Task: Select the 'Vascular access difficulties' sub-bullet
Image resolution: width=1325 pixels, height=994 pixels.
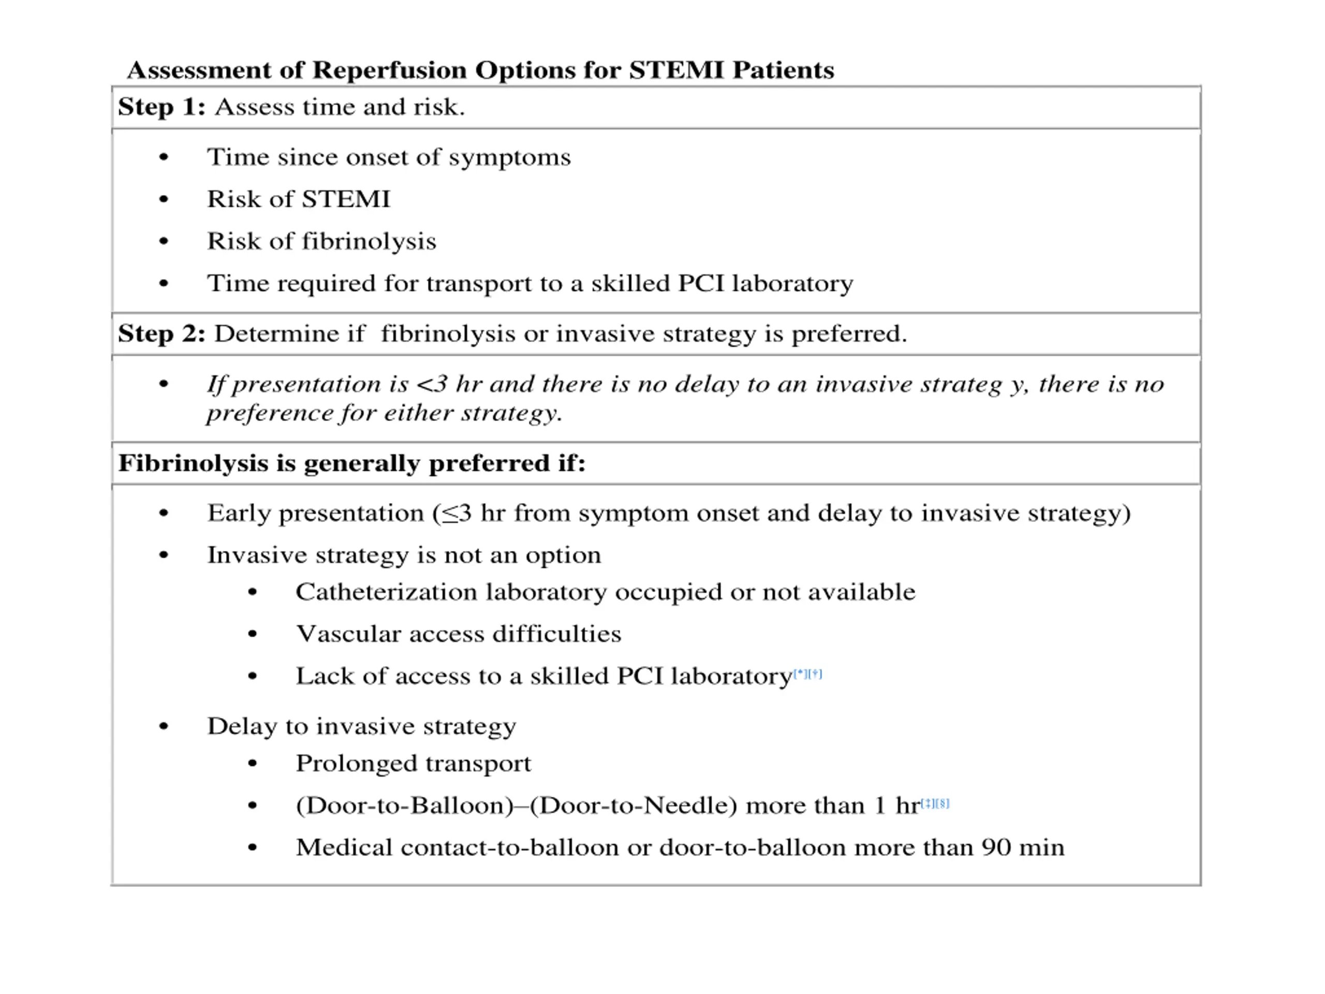Action: (x=458, y=635)
